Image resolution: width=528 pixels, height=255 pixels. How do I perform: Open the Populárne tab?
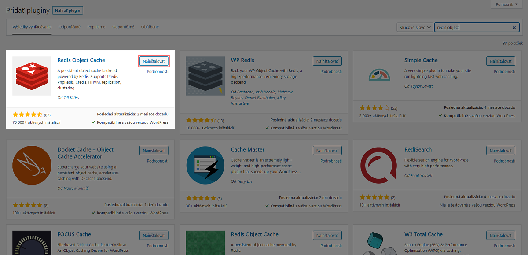tap(96, 27)
